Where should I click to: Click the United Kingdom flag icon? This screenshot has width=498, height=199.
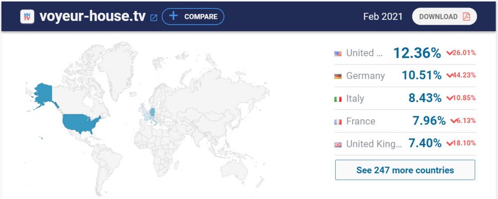click(x=338, y=144)
